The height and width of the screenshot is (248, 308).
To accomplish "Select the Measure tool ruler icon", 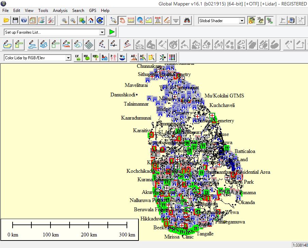I will [x=131, y=20].
